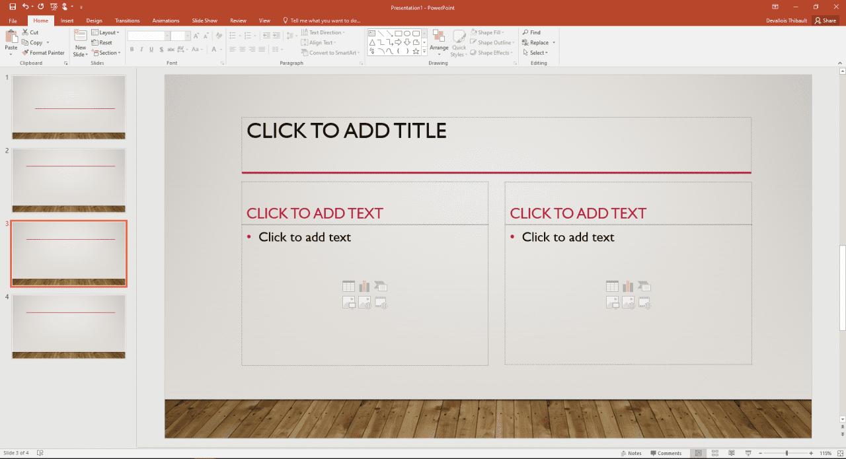This screenshot has width=846, height=459.
Task: Open the Transitions ribbon tab
Action: click(127, 20)
